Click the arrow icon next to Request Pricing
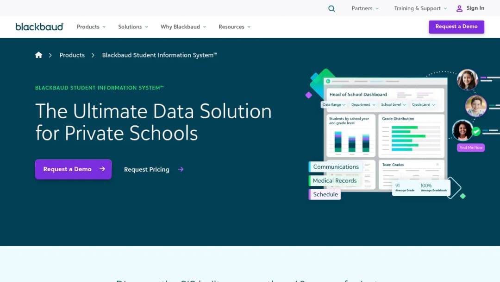500x282 pixels. tap(181, 169)
